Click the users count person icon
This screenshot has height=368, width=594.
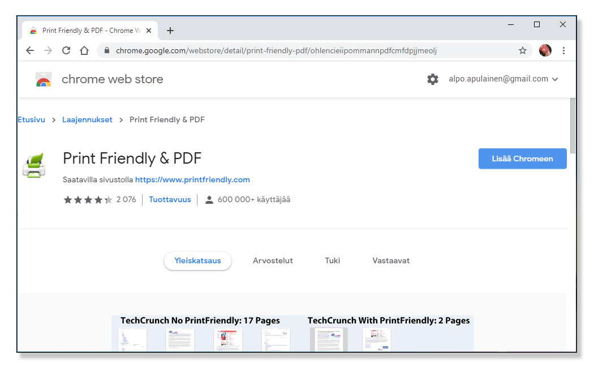209,199
